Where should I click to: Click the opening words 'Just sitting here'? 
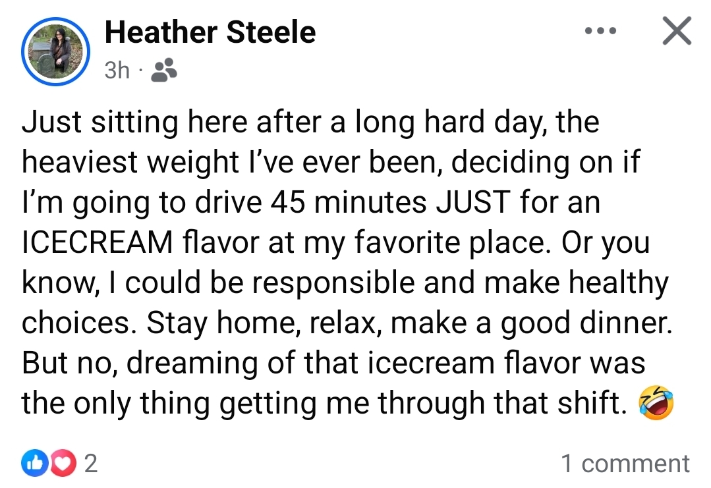coord(135,122)
